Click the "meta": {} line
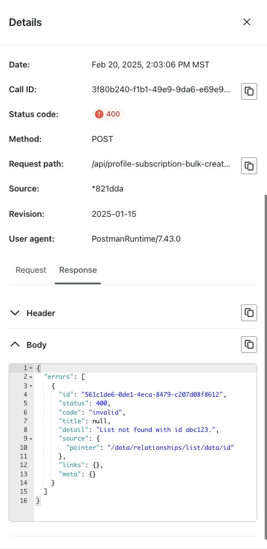The image size is (267, 549). pos(77,473)
